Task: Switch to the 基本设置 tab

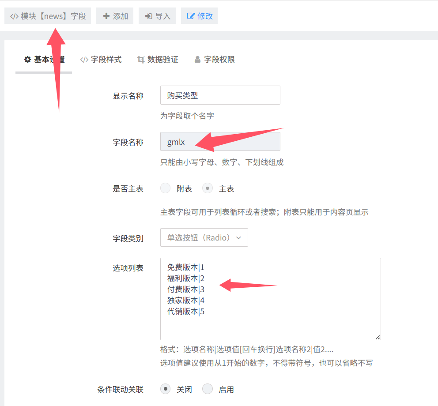Action: coord(44,60)
